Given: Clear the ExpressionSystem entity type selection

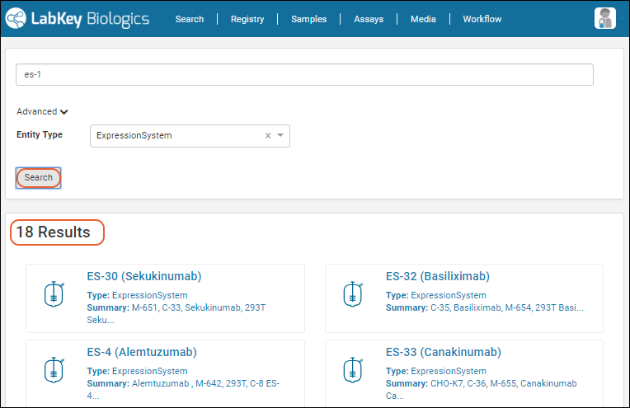Looking at the screenshot, I should coord(268,136).
